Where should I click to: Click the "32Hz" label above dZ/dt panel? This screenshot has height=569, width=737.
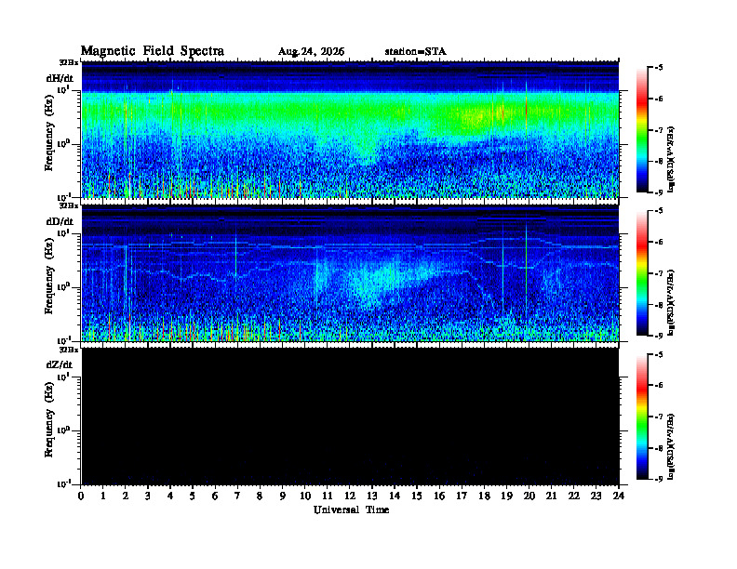click(x=69, y=350)
